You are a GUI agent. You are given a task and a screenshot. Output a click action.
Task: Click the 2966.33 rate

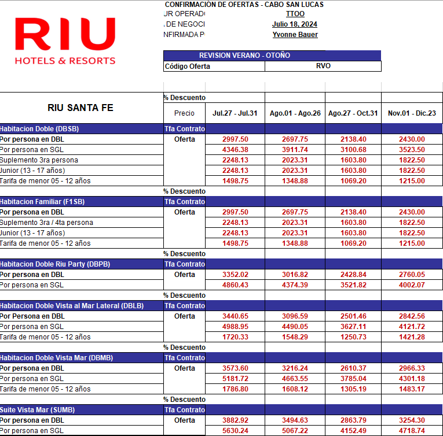(412, 368)
